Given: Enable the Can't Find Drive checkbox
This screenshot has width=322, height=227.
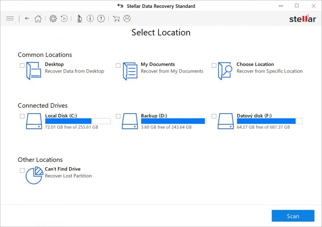Looking at the screenshot, I should click(22, 170).
